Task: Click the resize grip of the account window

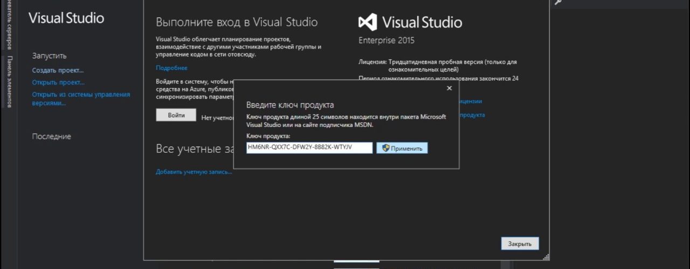Action: pos(546,257)
